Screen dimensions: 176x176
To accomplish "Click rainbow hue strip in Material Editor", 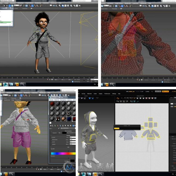I will pos(63,153).
